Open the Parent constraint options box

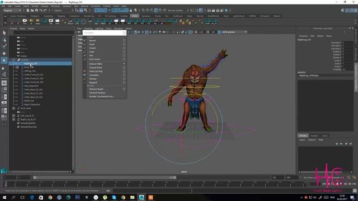(x=124, y=41)
